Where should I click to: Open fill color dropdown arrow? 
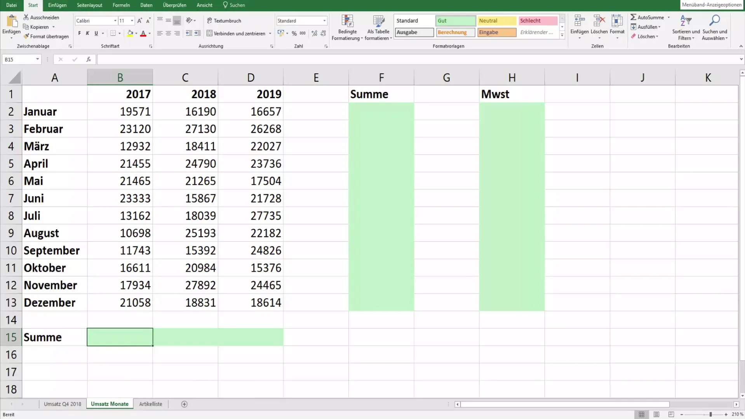pyautogui.click(x=136, y=33)
